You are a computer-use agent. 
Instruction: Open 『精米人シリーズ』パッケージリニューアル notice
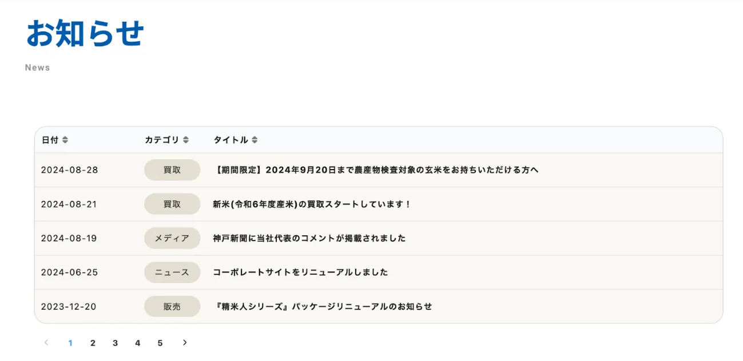[323, 307]
